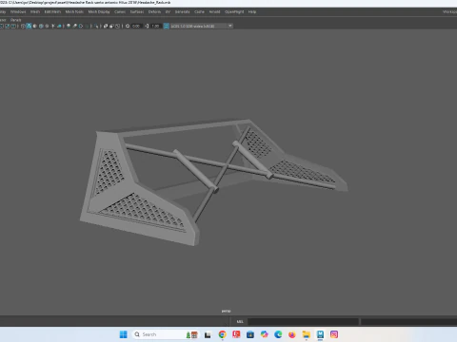Toggle Screen Space Ambient Occlusion icon
Image resolution: width=457 pixels, height=342 pixels.
coord(69,26)
